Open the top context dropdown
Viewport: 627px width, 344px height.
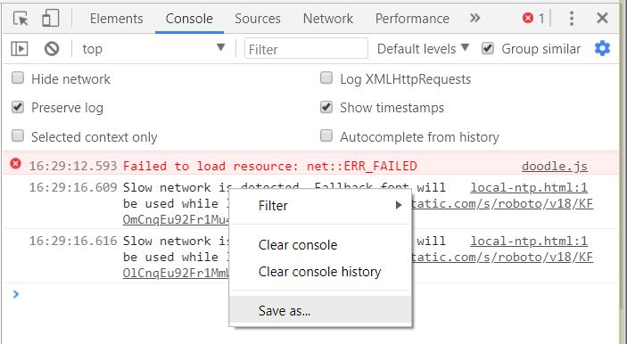153,49
